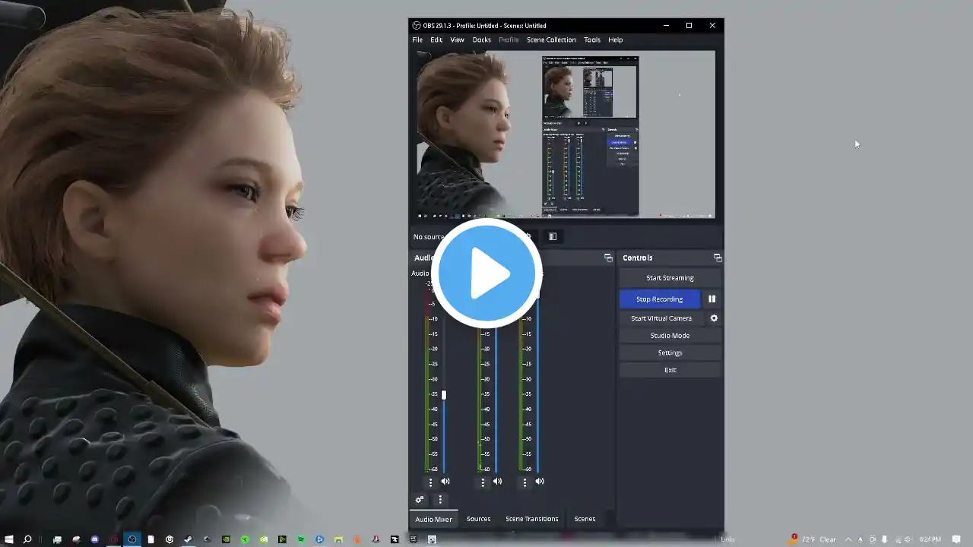Open advanced audio properties gears icon
973x547 pixels.
(x=419, y=500)
